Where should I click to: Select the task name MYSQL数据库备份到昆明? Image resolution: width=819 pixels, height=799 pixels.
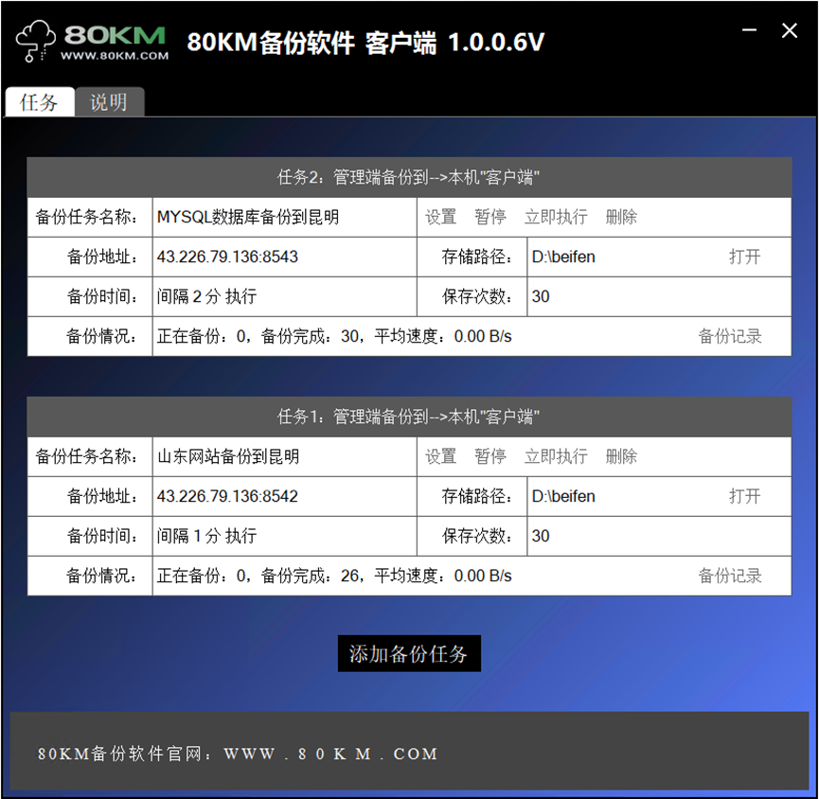click(x=248, y=217)
